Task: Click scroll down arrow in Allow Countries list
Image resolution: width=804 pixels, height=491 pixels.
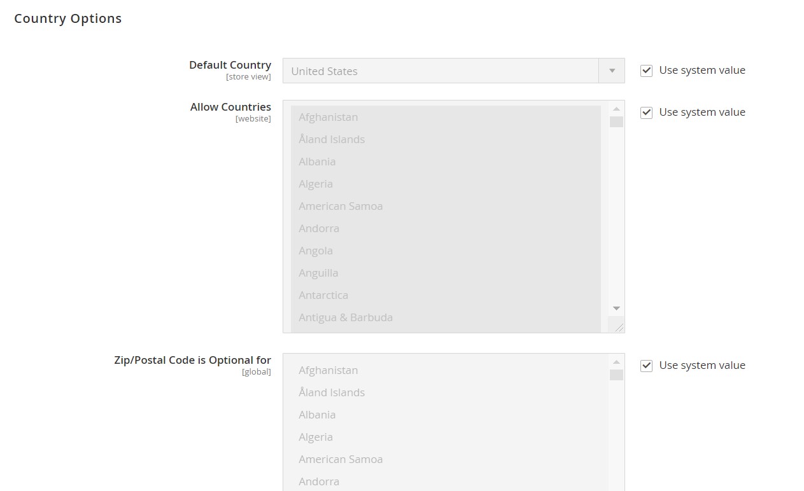Action: click(x=616, y=308)
